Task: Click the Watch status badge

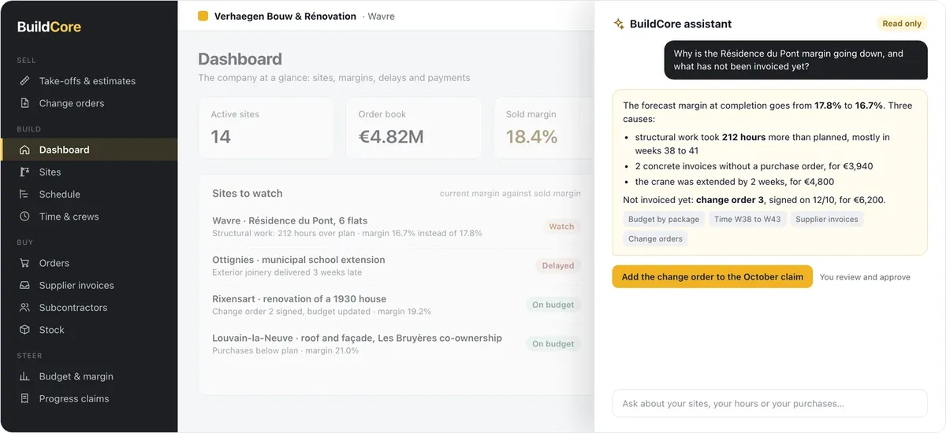Action: tap(561, 227)
